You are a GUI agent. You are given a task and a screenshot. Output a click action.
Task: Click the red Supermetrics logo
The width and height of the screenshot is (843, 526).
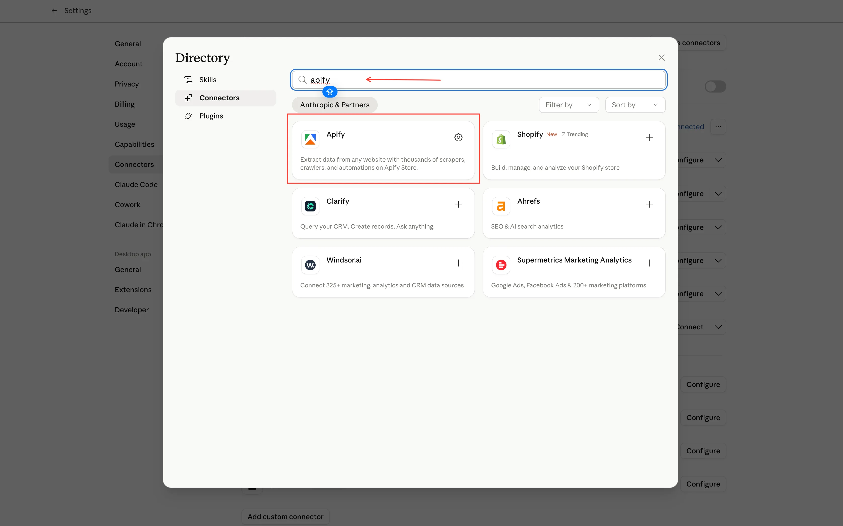coord(501,265)
